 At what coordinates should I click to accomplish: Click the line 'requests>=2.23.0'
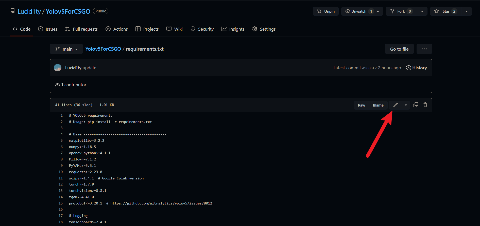pos(85,172)
